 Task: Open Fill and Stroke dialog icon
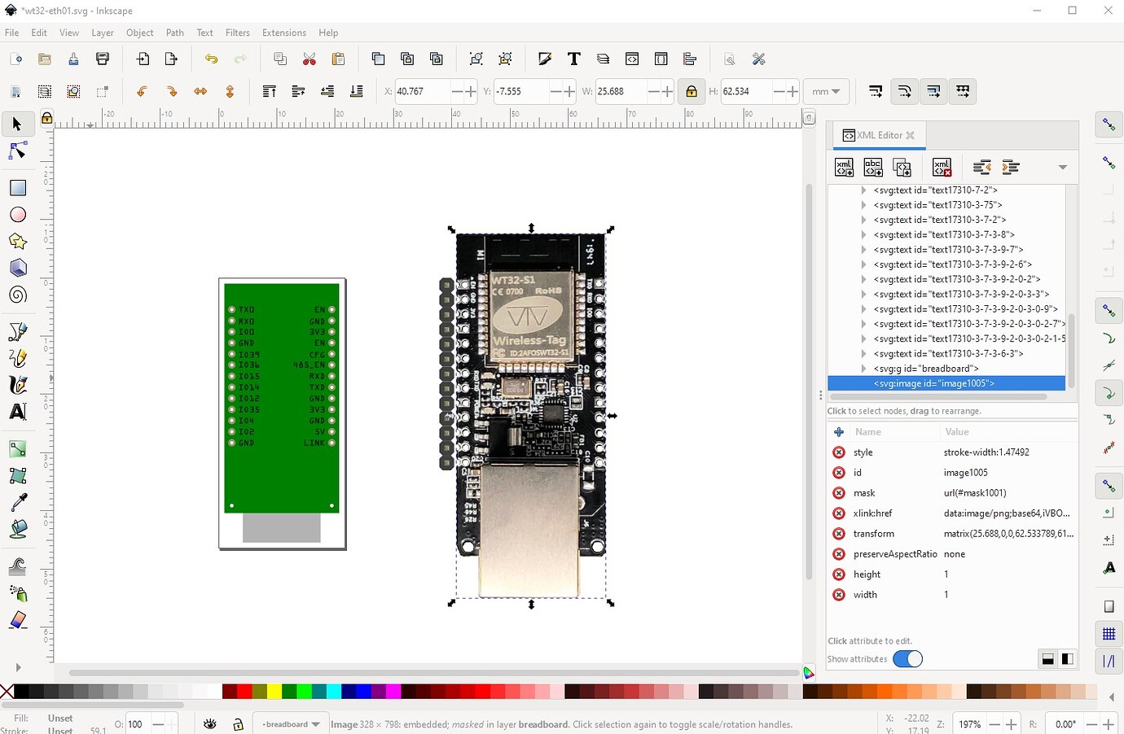click(545, 59)
